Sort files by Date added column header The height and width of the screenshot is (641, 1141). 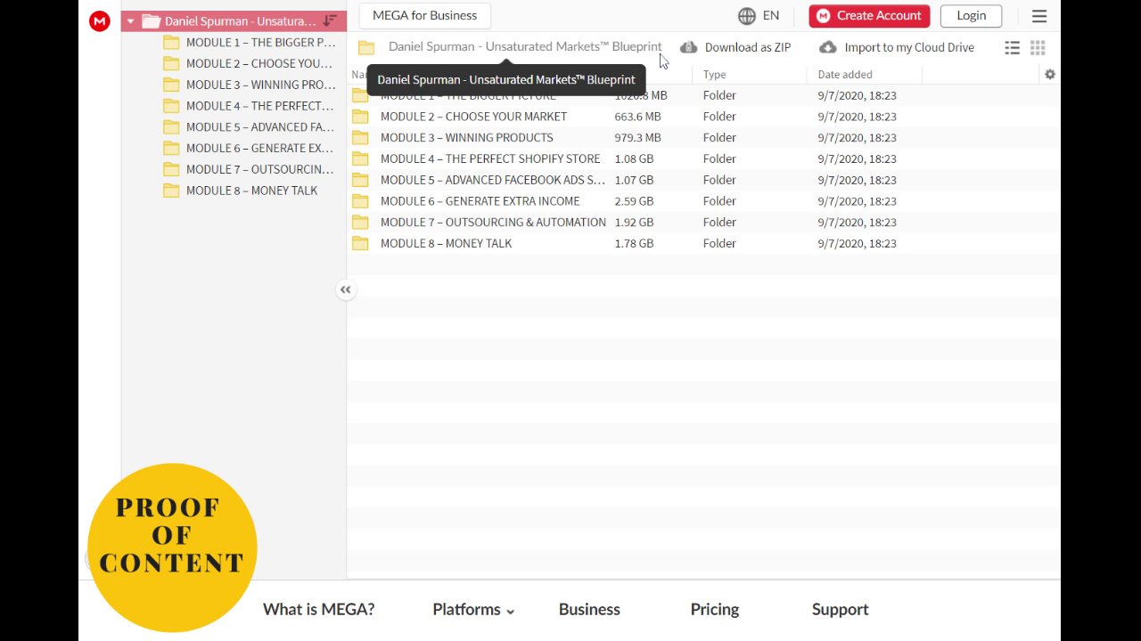pyautogui.click(x=845, y=75)
